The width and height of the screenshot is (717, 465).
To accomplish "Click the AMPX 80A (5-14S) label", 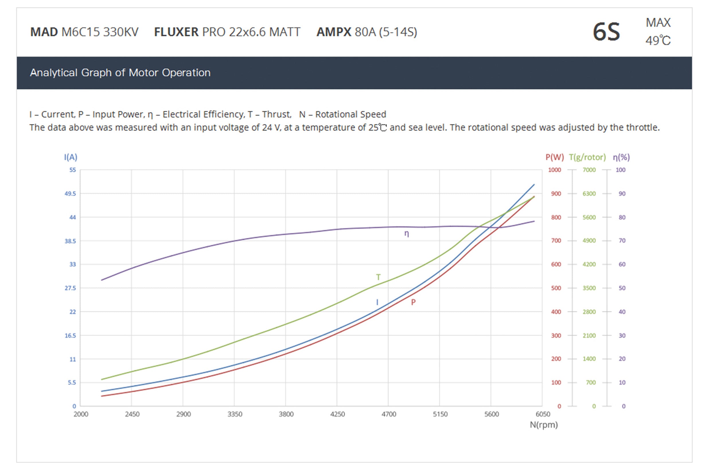I will pos(366,32).
